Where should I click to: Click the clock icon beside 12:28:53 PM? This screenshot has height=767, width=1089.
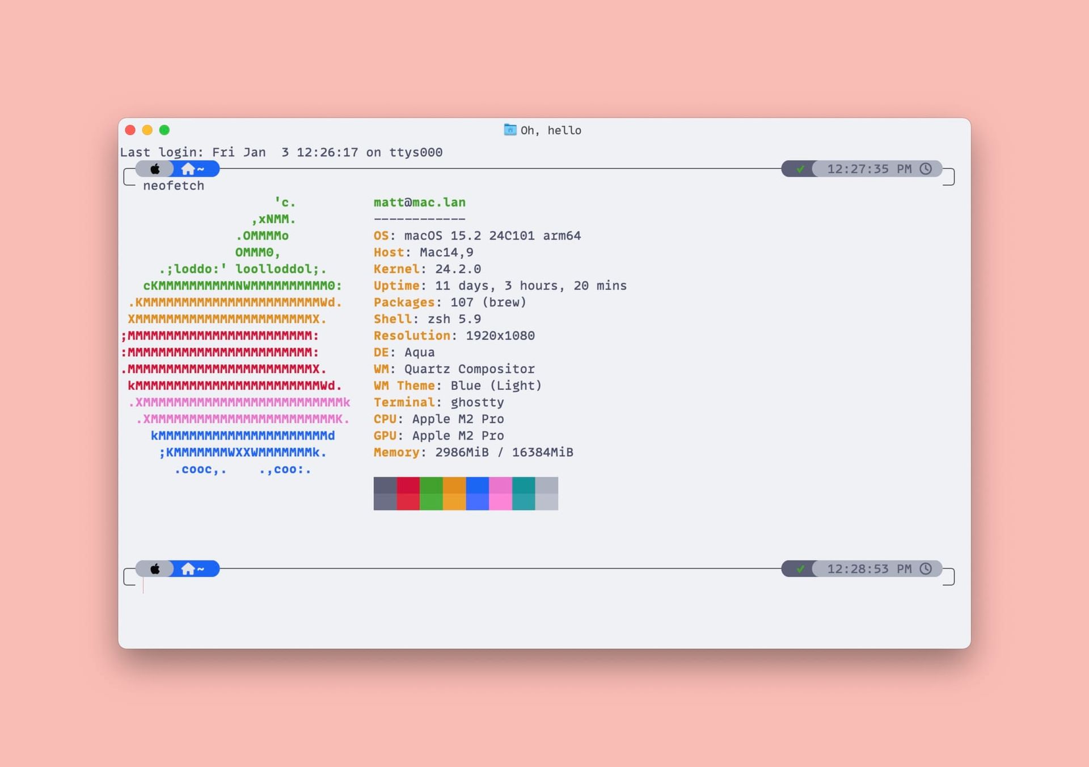point(927,568)
